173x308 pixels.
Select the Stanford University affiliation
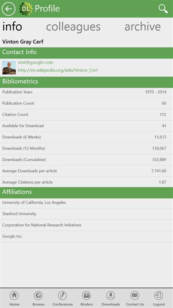[86, 214]
